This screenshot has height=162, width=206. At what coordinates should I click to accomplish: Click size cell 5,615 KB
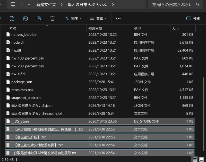(186, 42)
